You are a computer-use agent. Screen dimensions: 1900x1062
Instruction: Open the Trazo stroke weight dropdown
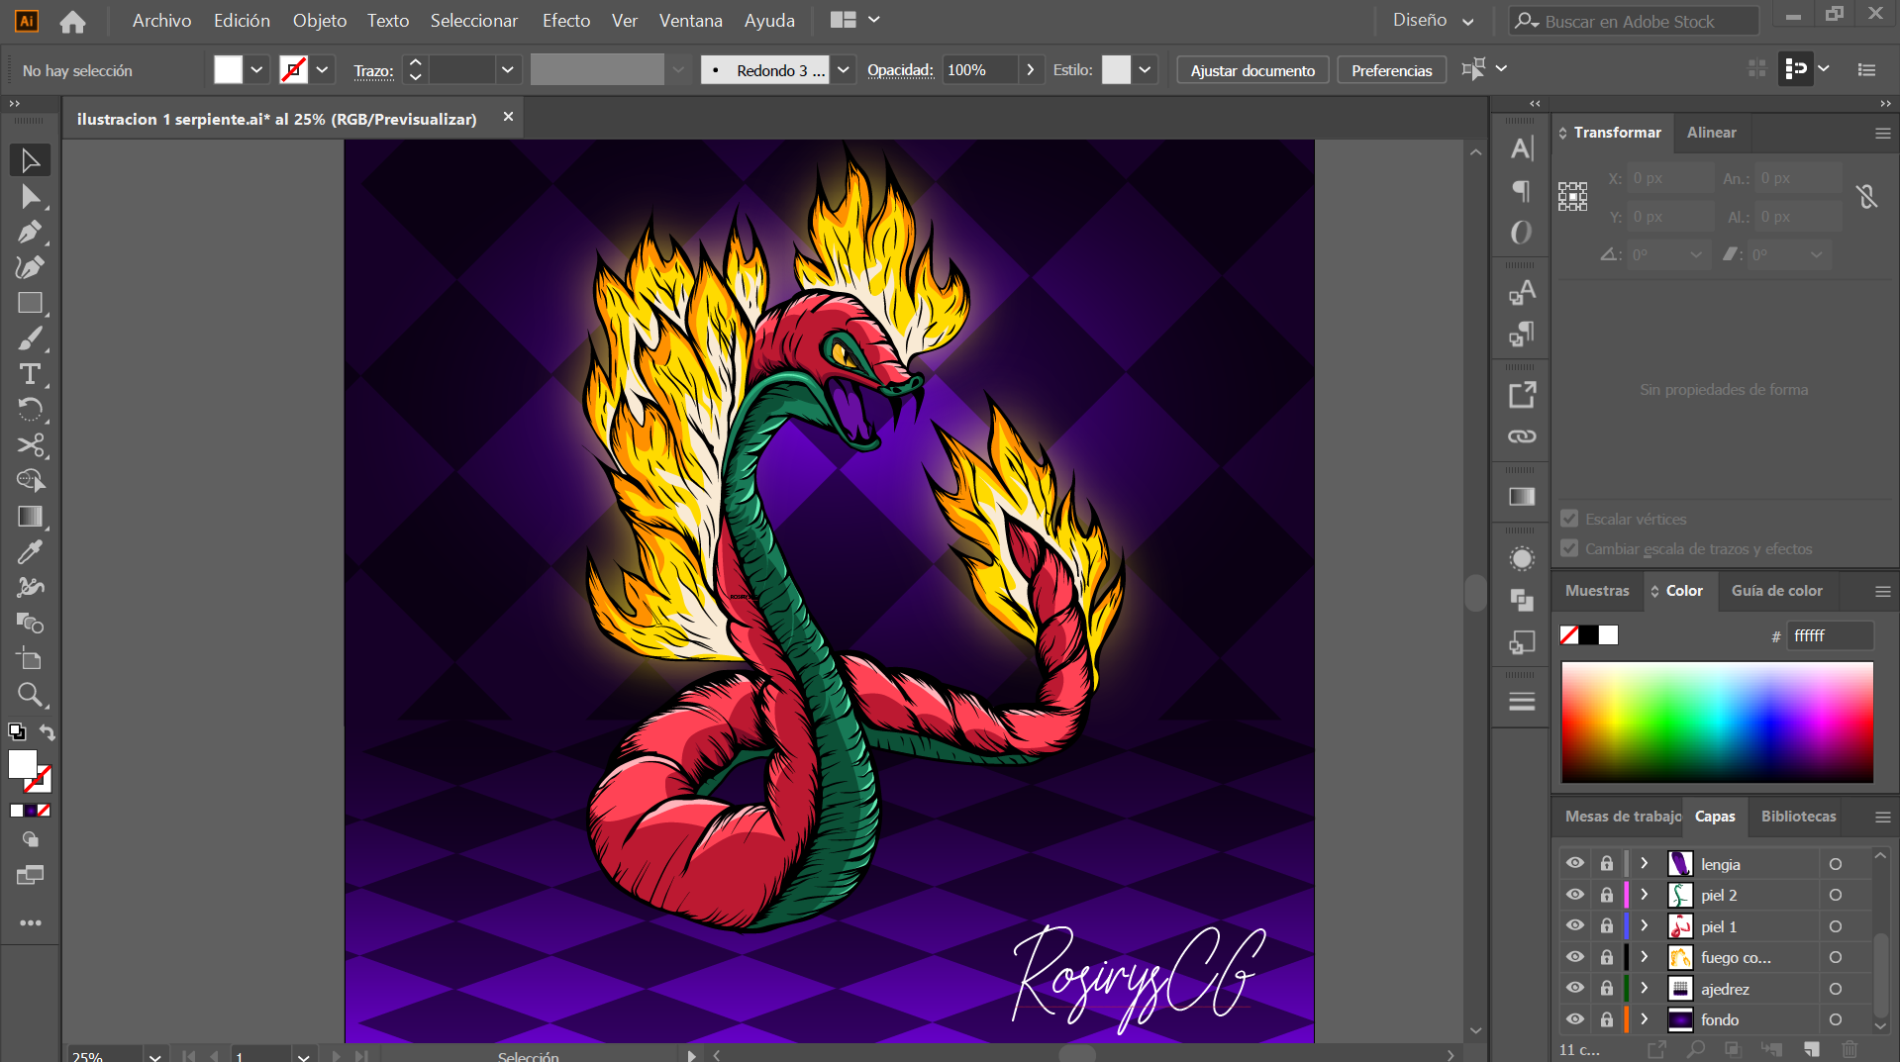pos(507,70)
